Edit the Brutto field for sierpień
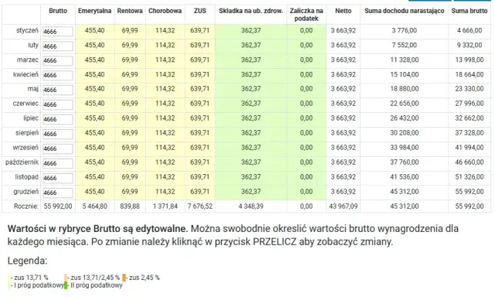The width and height of the screenshot is (495, 297). 58,134
